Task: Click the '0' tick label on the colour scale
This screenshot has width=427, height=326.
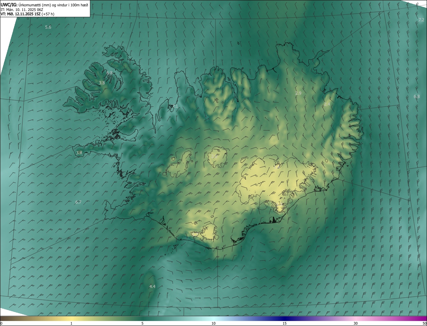Action: coord(1,324)
